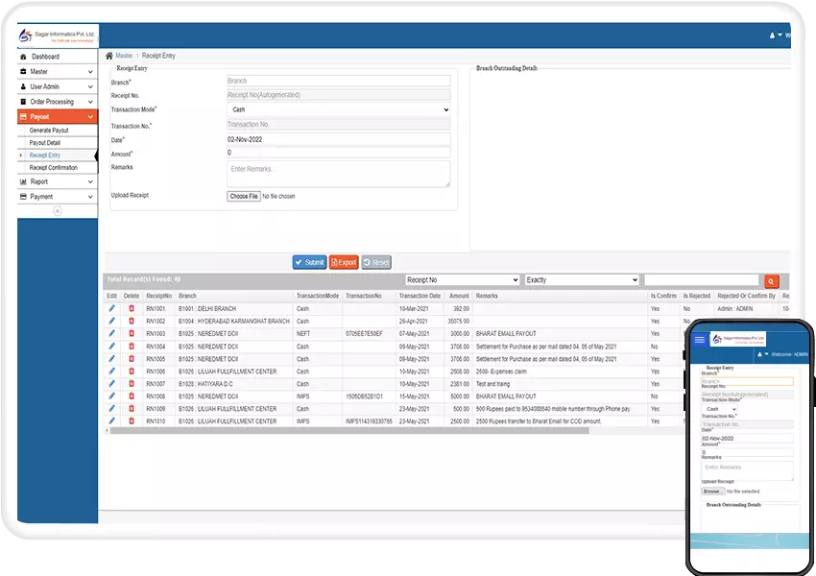Click the grey Reset button
This screenshot has width=816, height=576.
(x=376, y=262)
